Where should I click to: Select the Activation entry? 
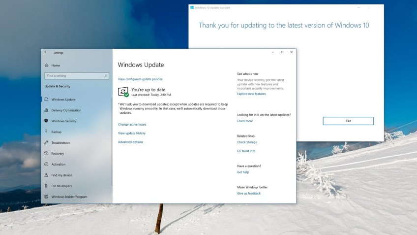tap(59, 165)
